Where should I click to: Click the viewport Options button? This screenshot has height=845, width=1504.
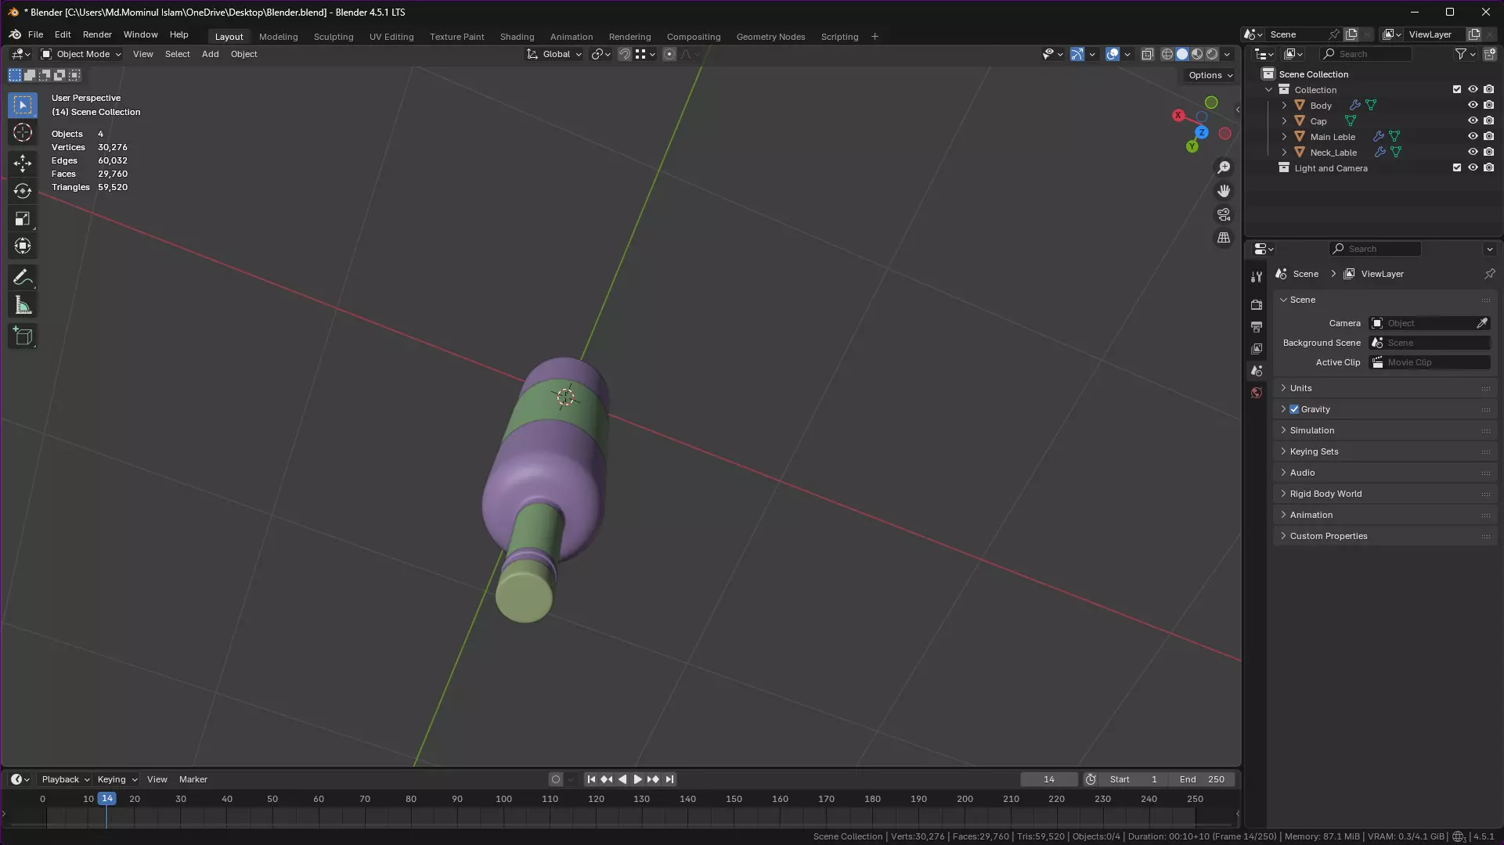(x=1210, y=75)
